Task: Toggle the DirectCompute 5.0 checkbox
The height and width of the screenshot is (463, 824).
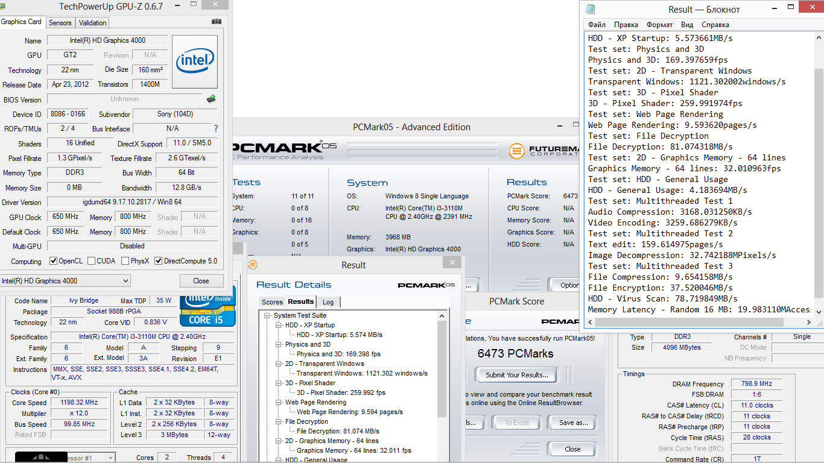Action: 159,261
